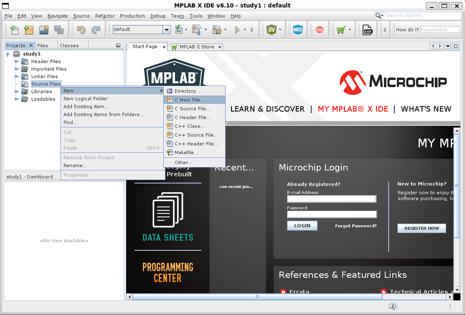Open the MPLAB X Store shopping cart
The height and width of the screenshot is (315, 465).
[342, 29]
